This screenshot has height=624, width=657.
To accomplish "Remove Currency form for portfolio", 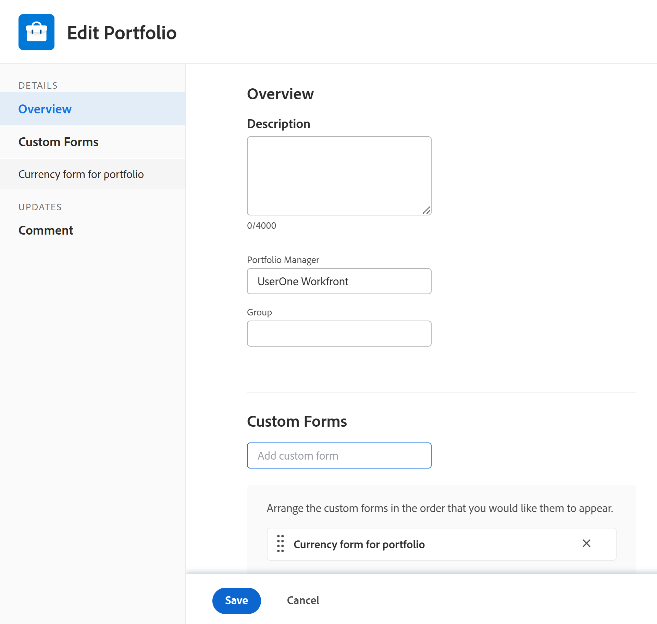I will pos(586,544).
